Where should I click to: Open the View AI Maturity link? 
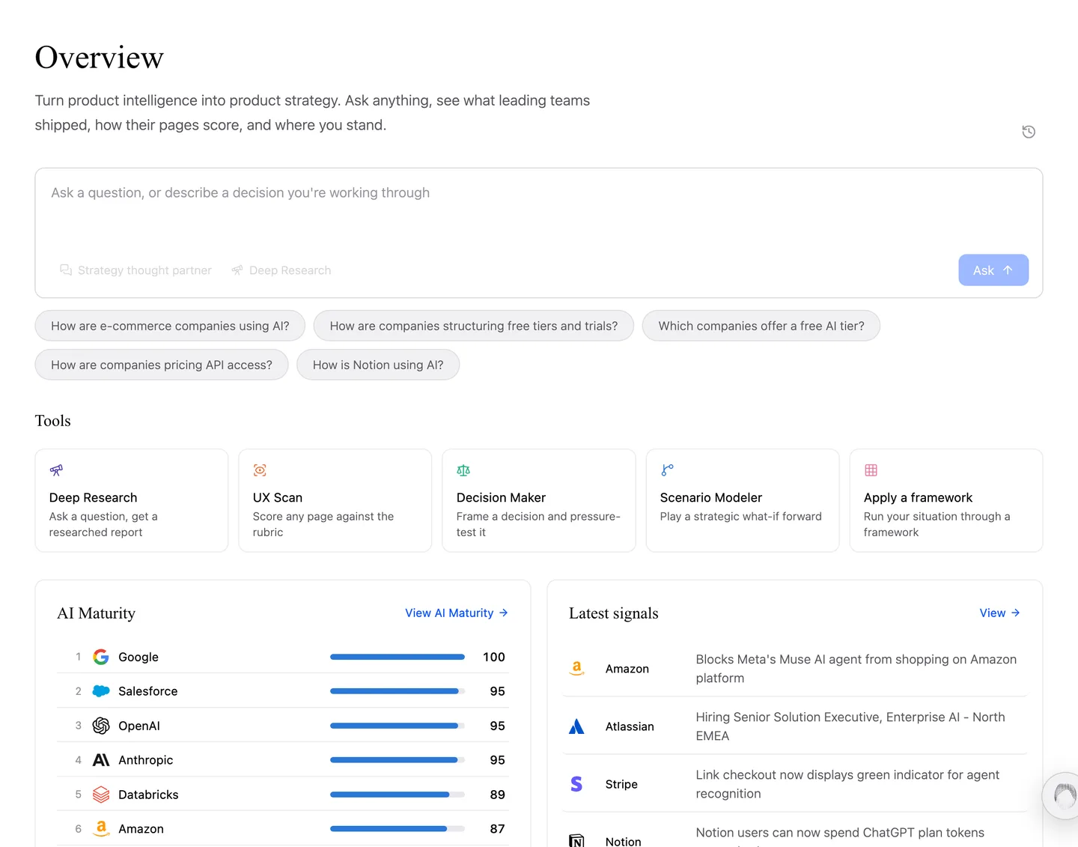pyautogui.click(x=457, y=613)
